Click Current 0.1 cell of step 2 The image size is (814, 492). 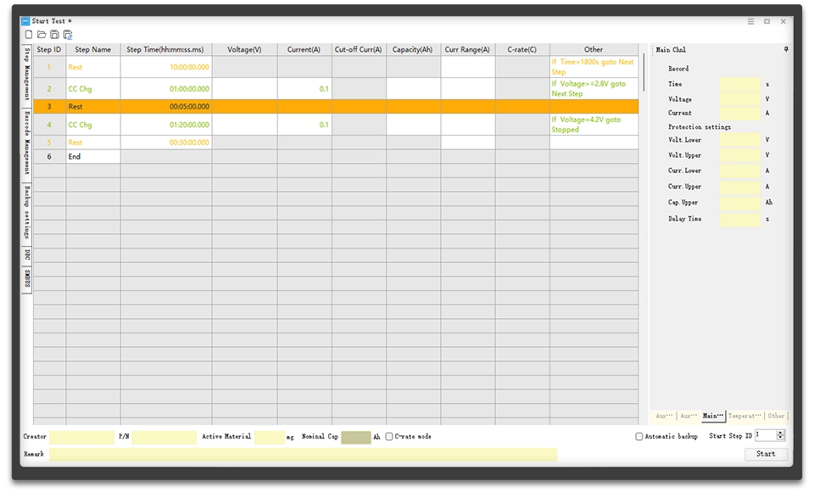(x=304, y=89)
